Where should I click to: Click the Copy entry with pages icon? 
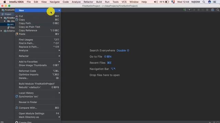click(x=38, y=20)
